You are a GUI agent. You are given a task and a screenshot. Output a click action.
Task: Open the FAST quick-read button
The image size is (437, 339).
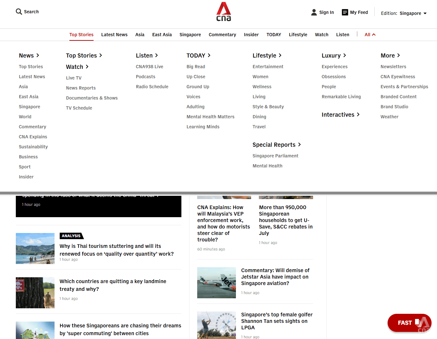coord(409,323)
